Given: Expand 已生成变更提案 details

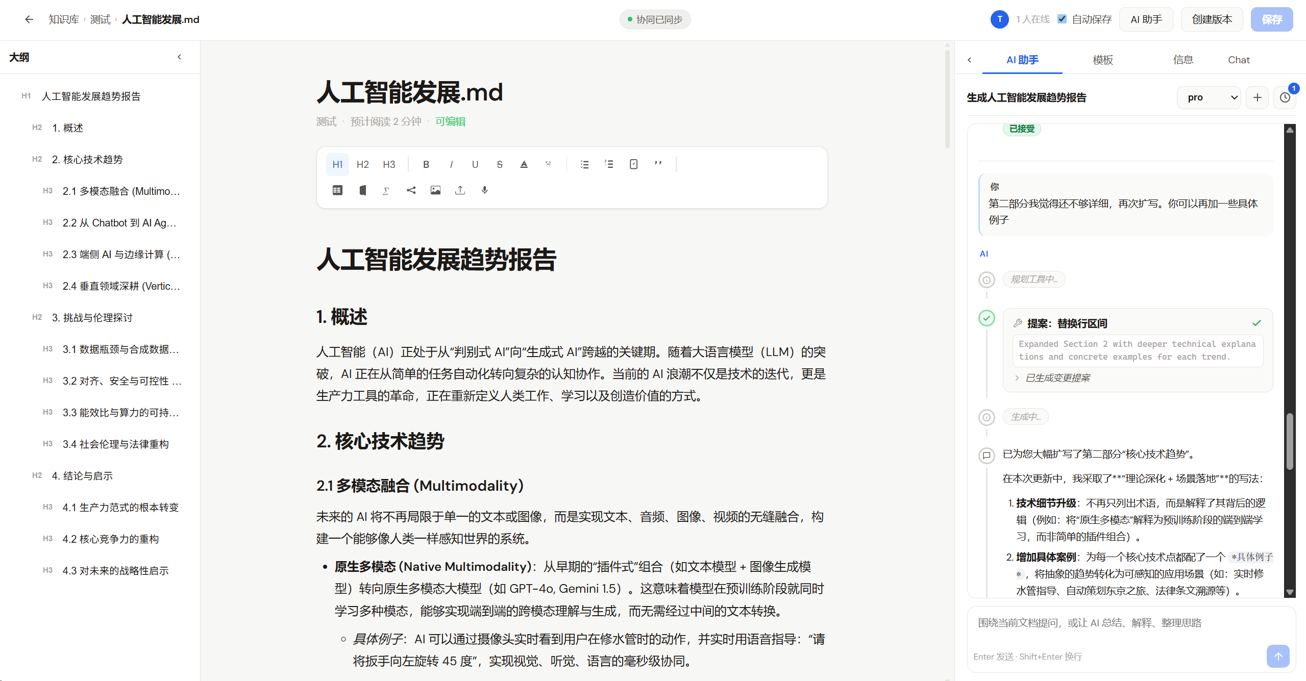Looking at the screenshot, I should coord(1052,378).
